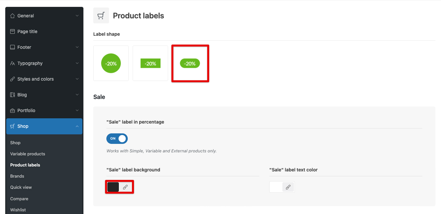This screenshot has width=441, height=214.
Task: Open the Variable products submenu item
Action: pyautogui.click(x=28, y=154)
